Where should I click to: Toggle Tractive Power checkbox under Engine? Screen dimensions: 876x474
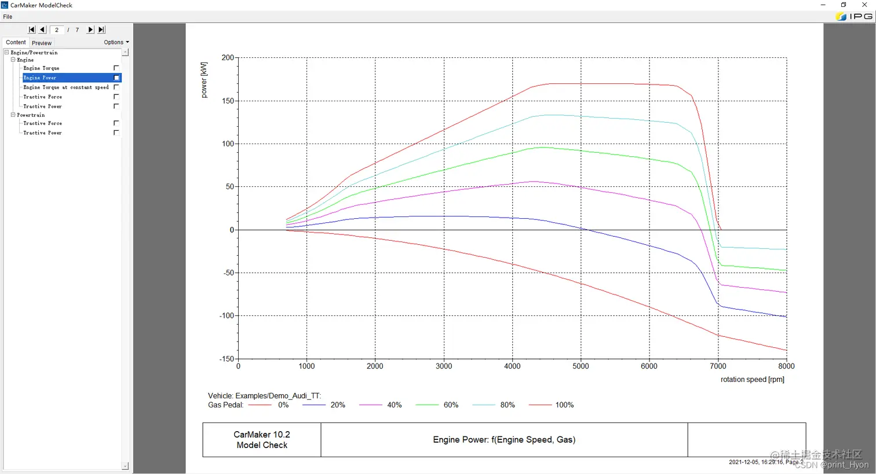pos(116,106)
